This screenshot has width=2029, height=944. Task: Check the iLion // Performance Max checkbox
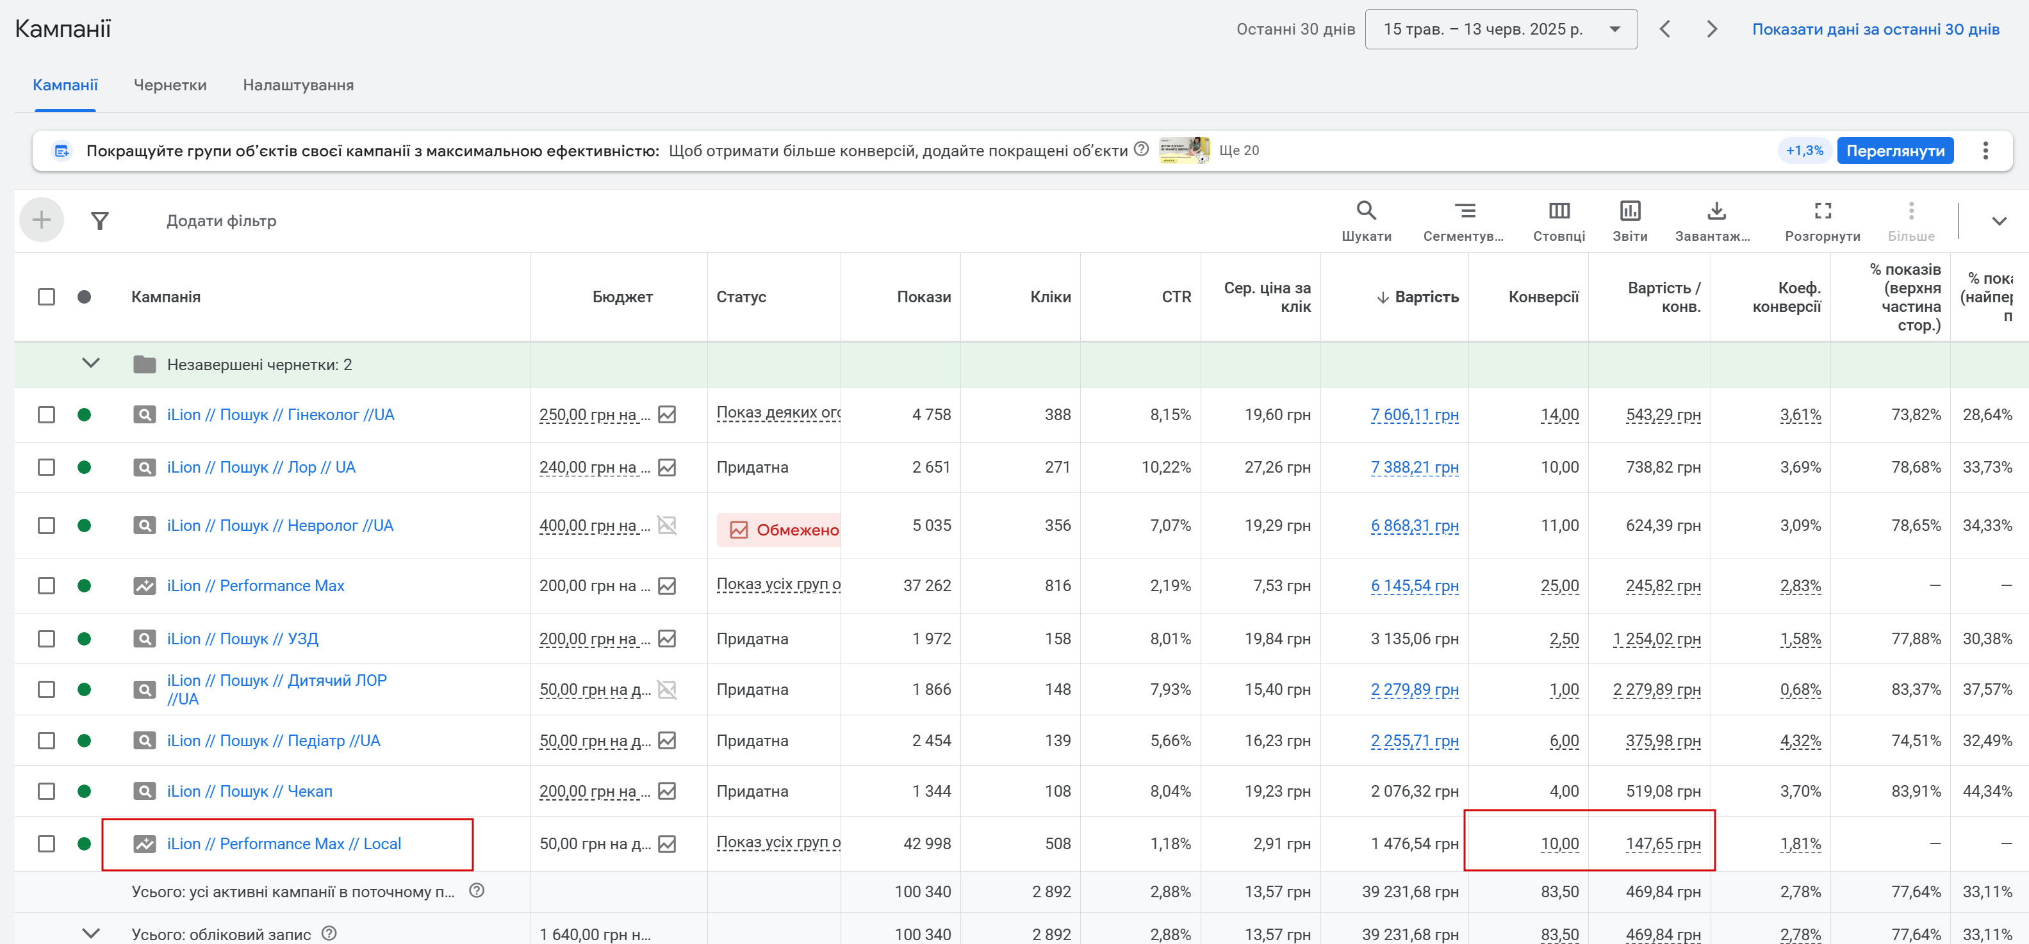coord(47,586)
